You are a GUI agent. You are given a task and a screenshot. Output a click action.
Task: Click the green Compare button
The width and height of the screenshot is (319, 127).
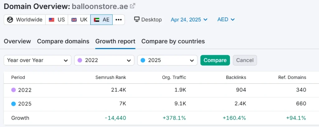pos(215,60)
